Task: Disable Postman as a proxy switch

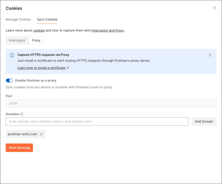Action: [x=9, y=80]
